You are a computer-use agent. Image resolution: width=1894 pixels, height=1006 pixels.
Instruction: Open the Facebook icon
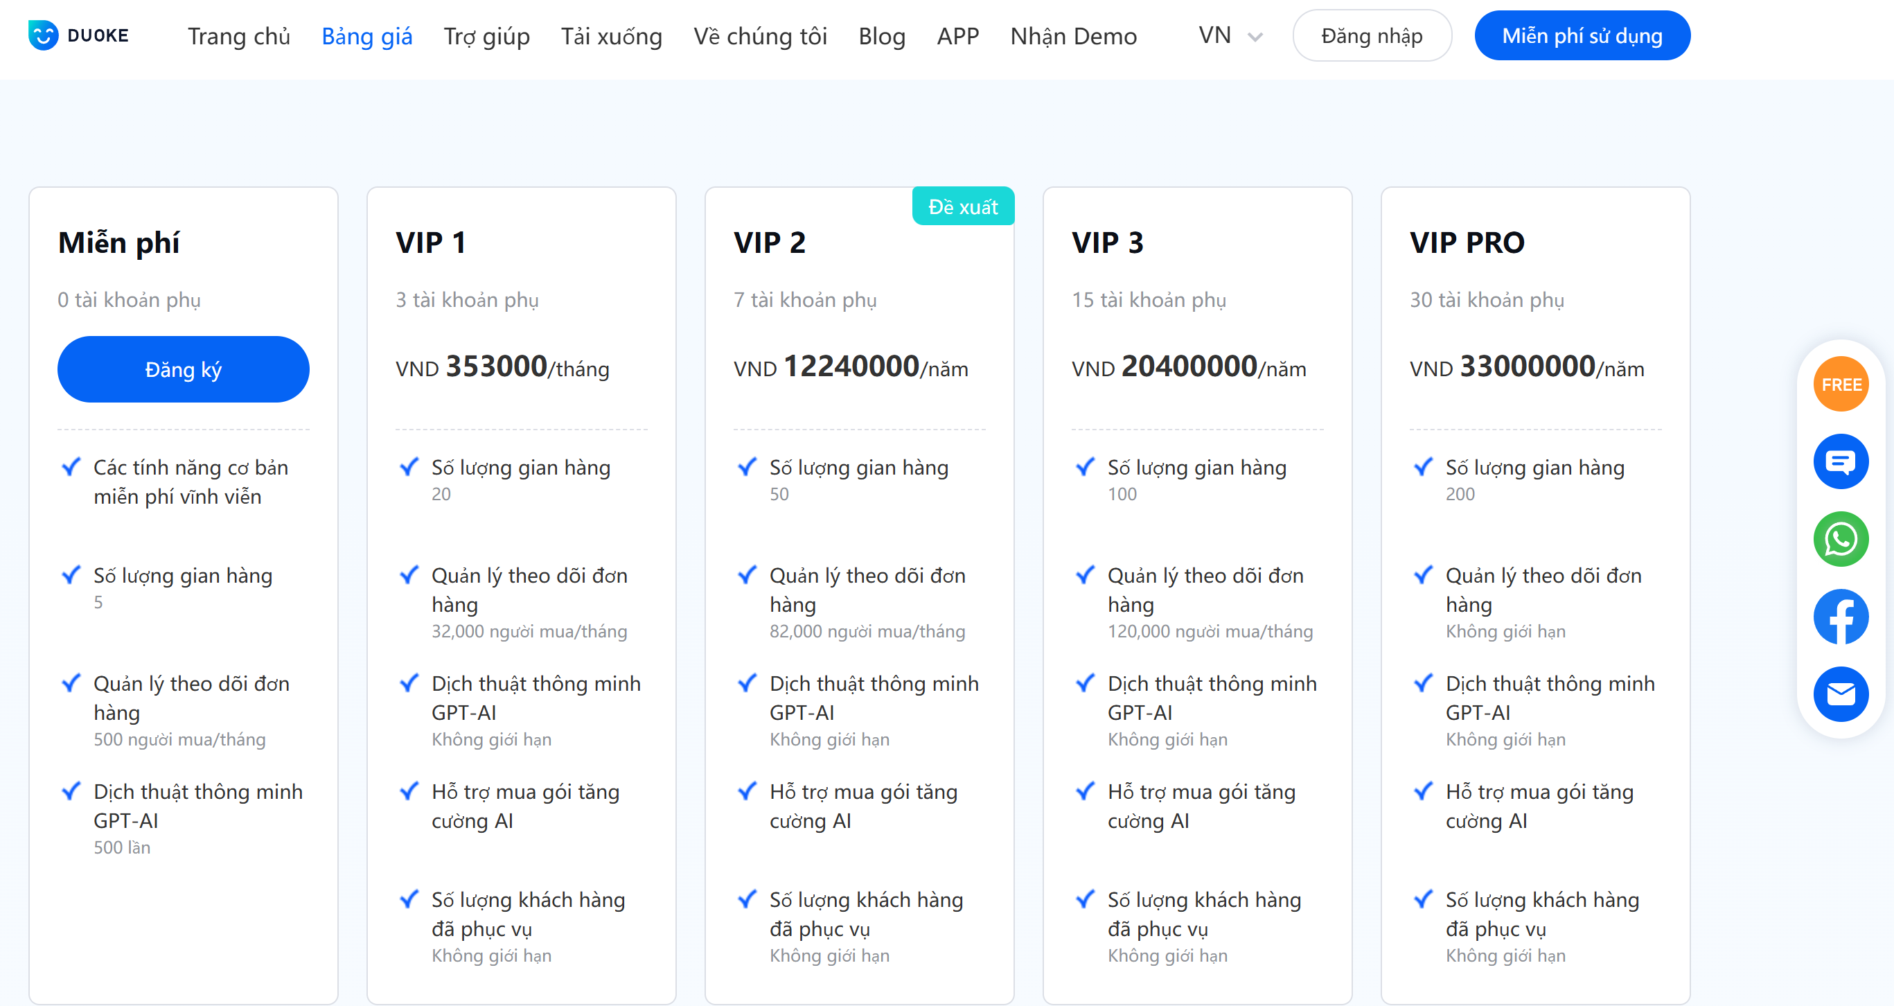pyautogui.click(x=1841, y=617)
